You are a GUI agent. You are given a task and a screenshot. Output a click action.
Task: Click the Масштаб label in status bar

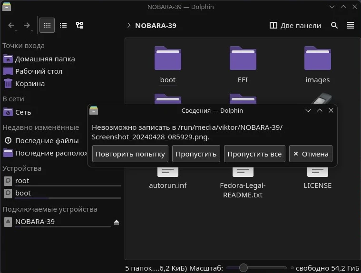tap(206, 268)
